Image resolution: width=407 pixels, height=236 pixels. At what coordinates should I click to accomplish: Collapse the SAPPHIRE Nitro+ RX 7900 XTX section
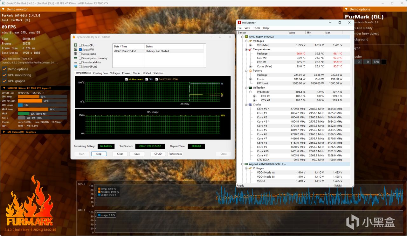point(4,88)
